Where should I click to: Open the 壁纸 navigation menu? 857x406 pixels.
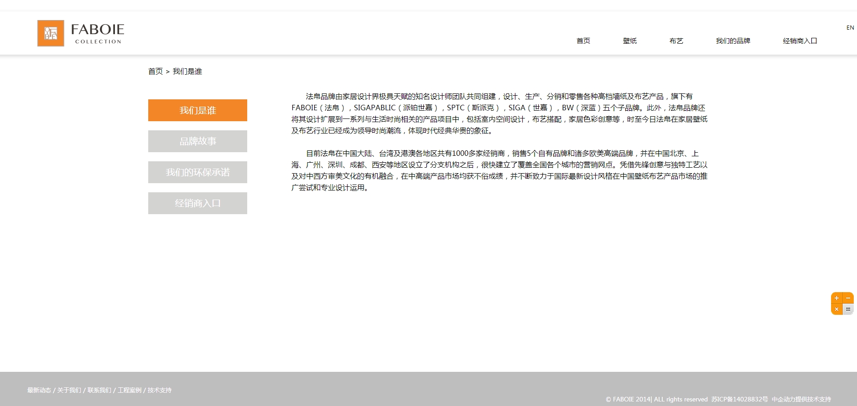click(x=630, y=41)
